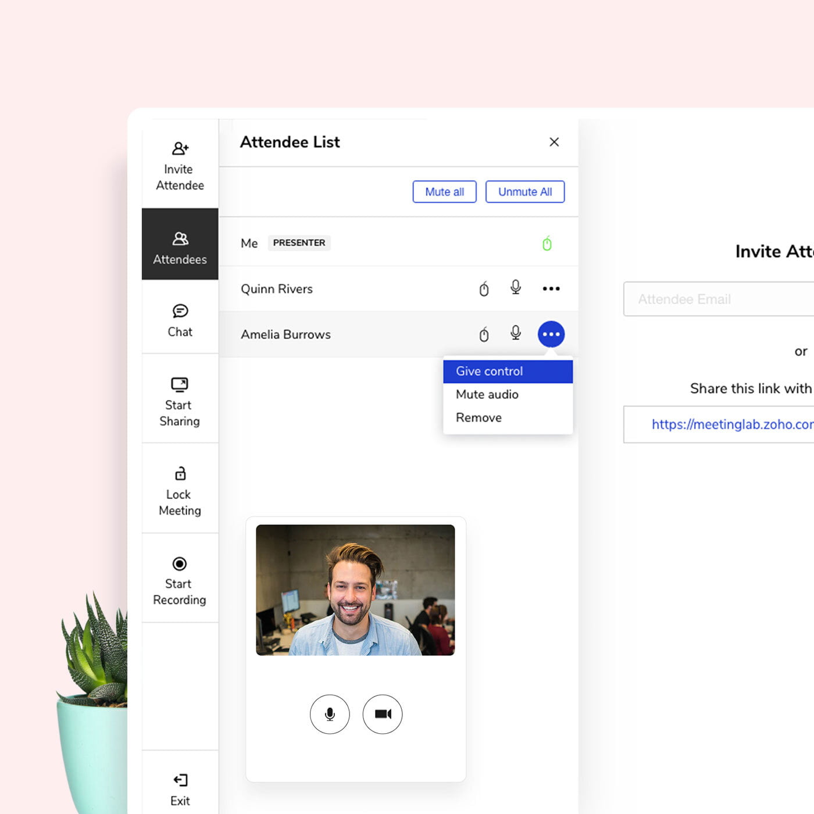Click the Start Sharing screen icon
This screenshot has height=814, width=814.
click(x=180, y=384)
